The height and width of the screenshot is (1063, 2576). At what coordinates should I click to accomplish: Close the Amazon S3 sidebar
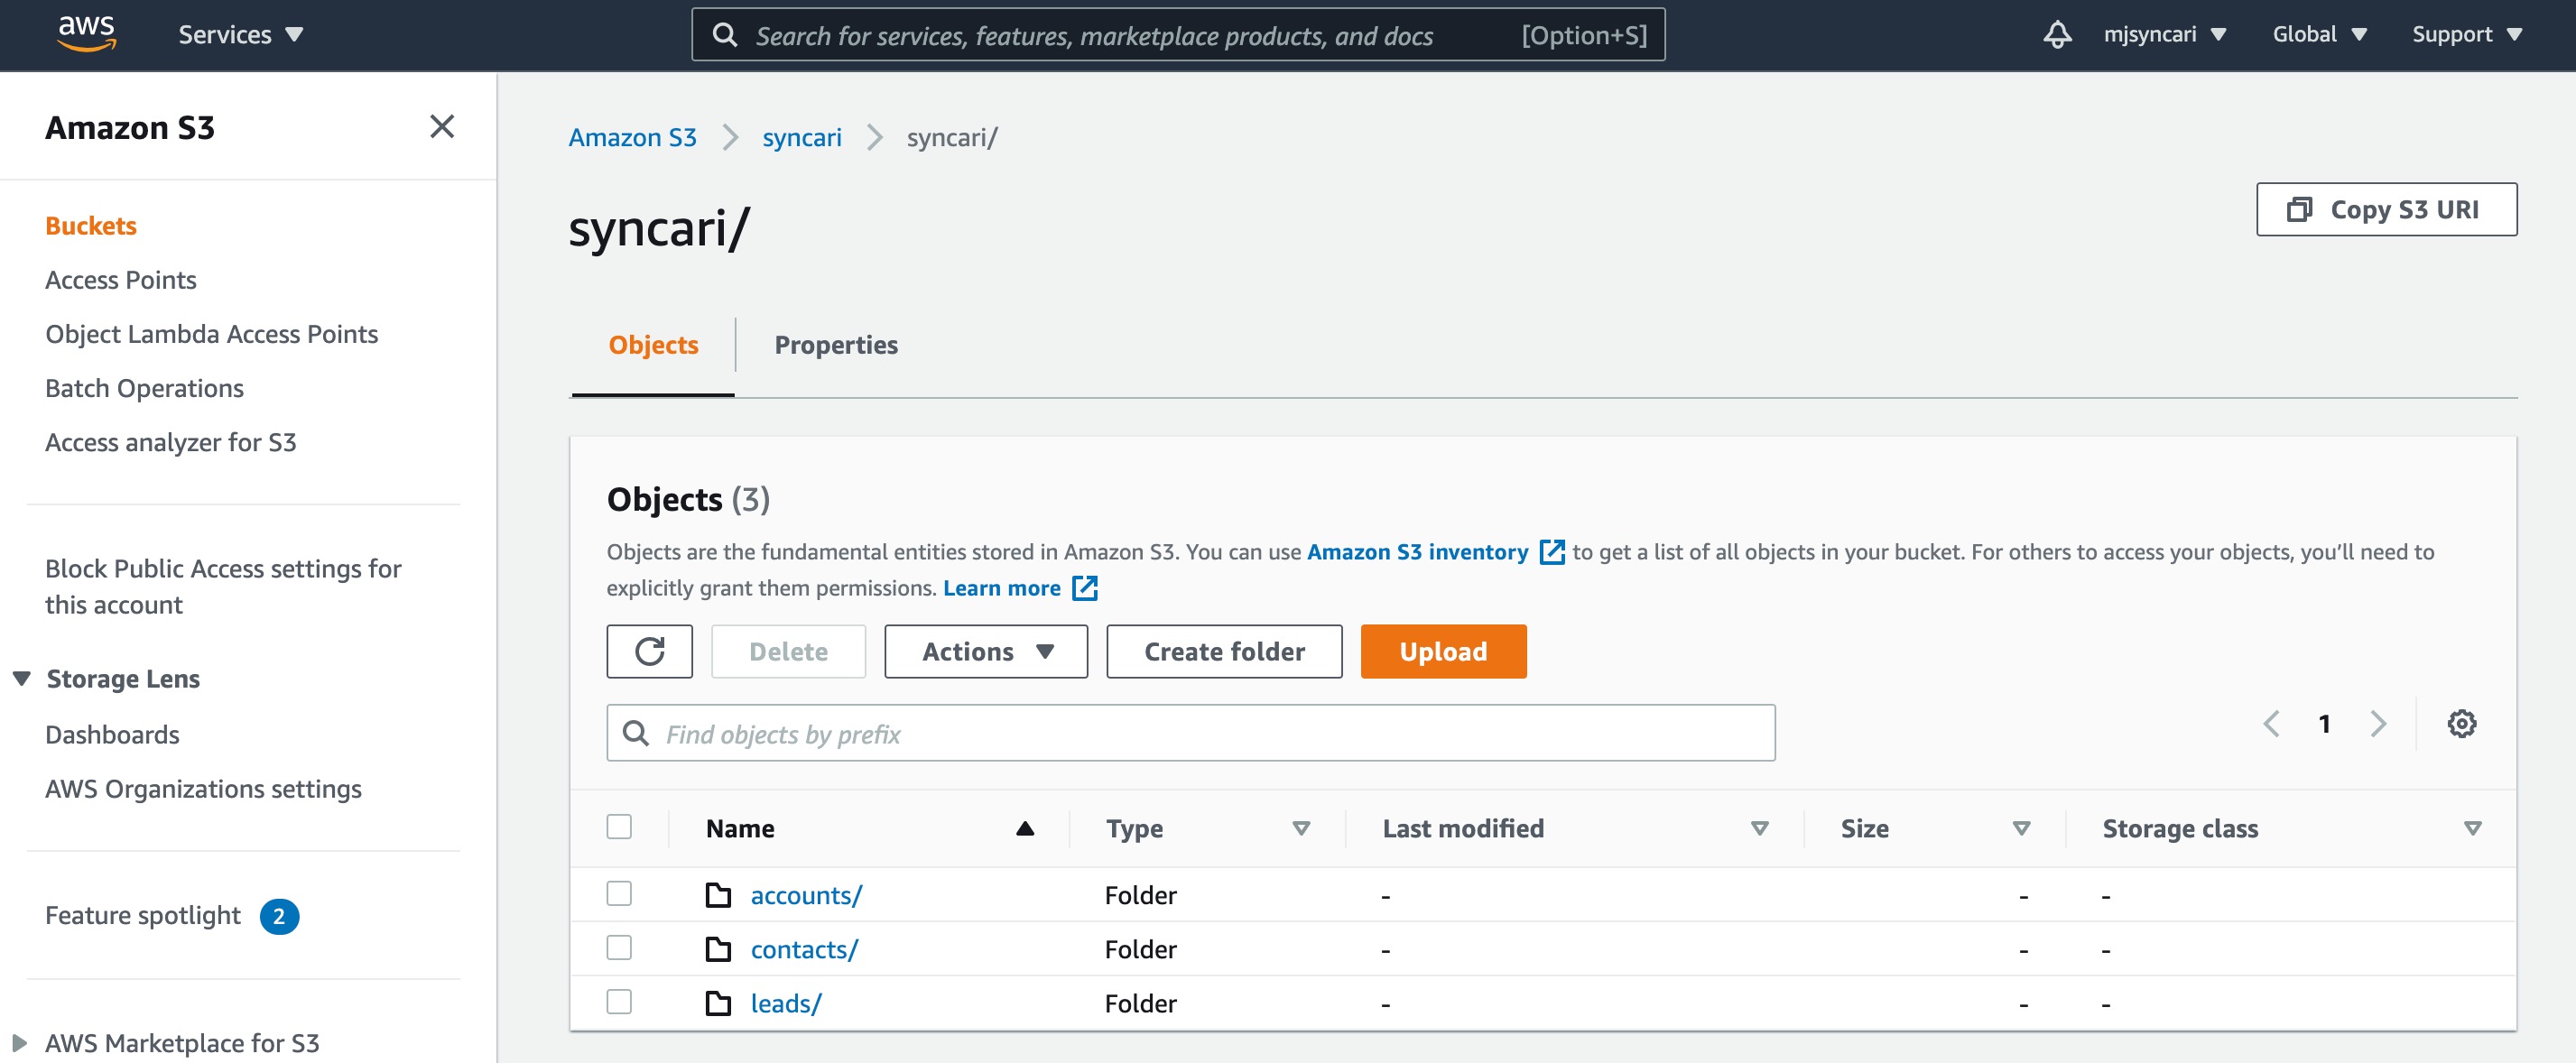442,127
